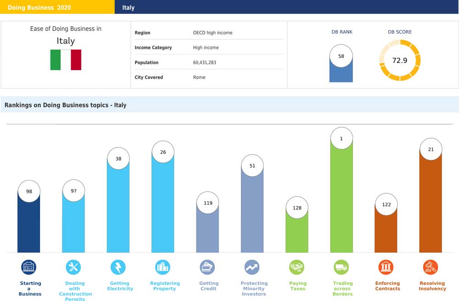Screen dimensions: 459x301
Task: Click the Starting a Business label
Action: click(x=30, y=289)
